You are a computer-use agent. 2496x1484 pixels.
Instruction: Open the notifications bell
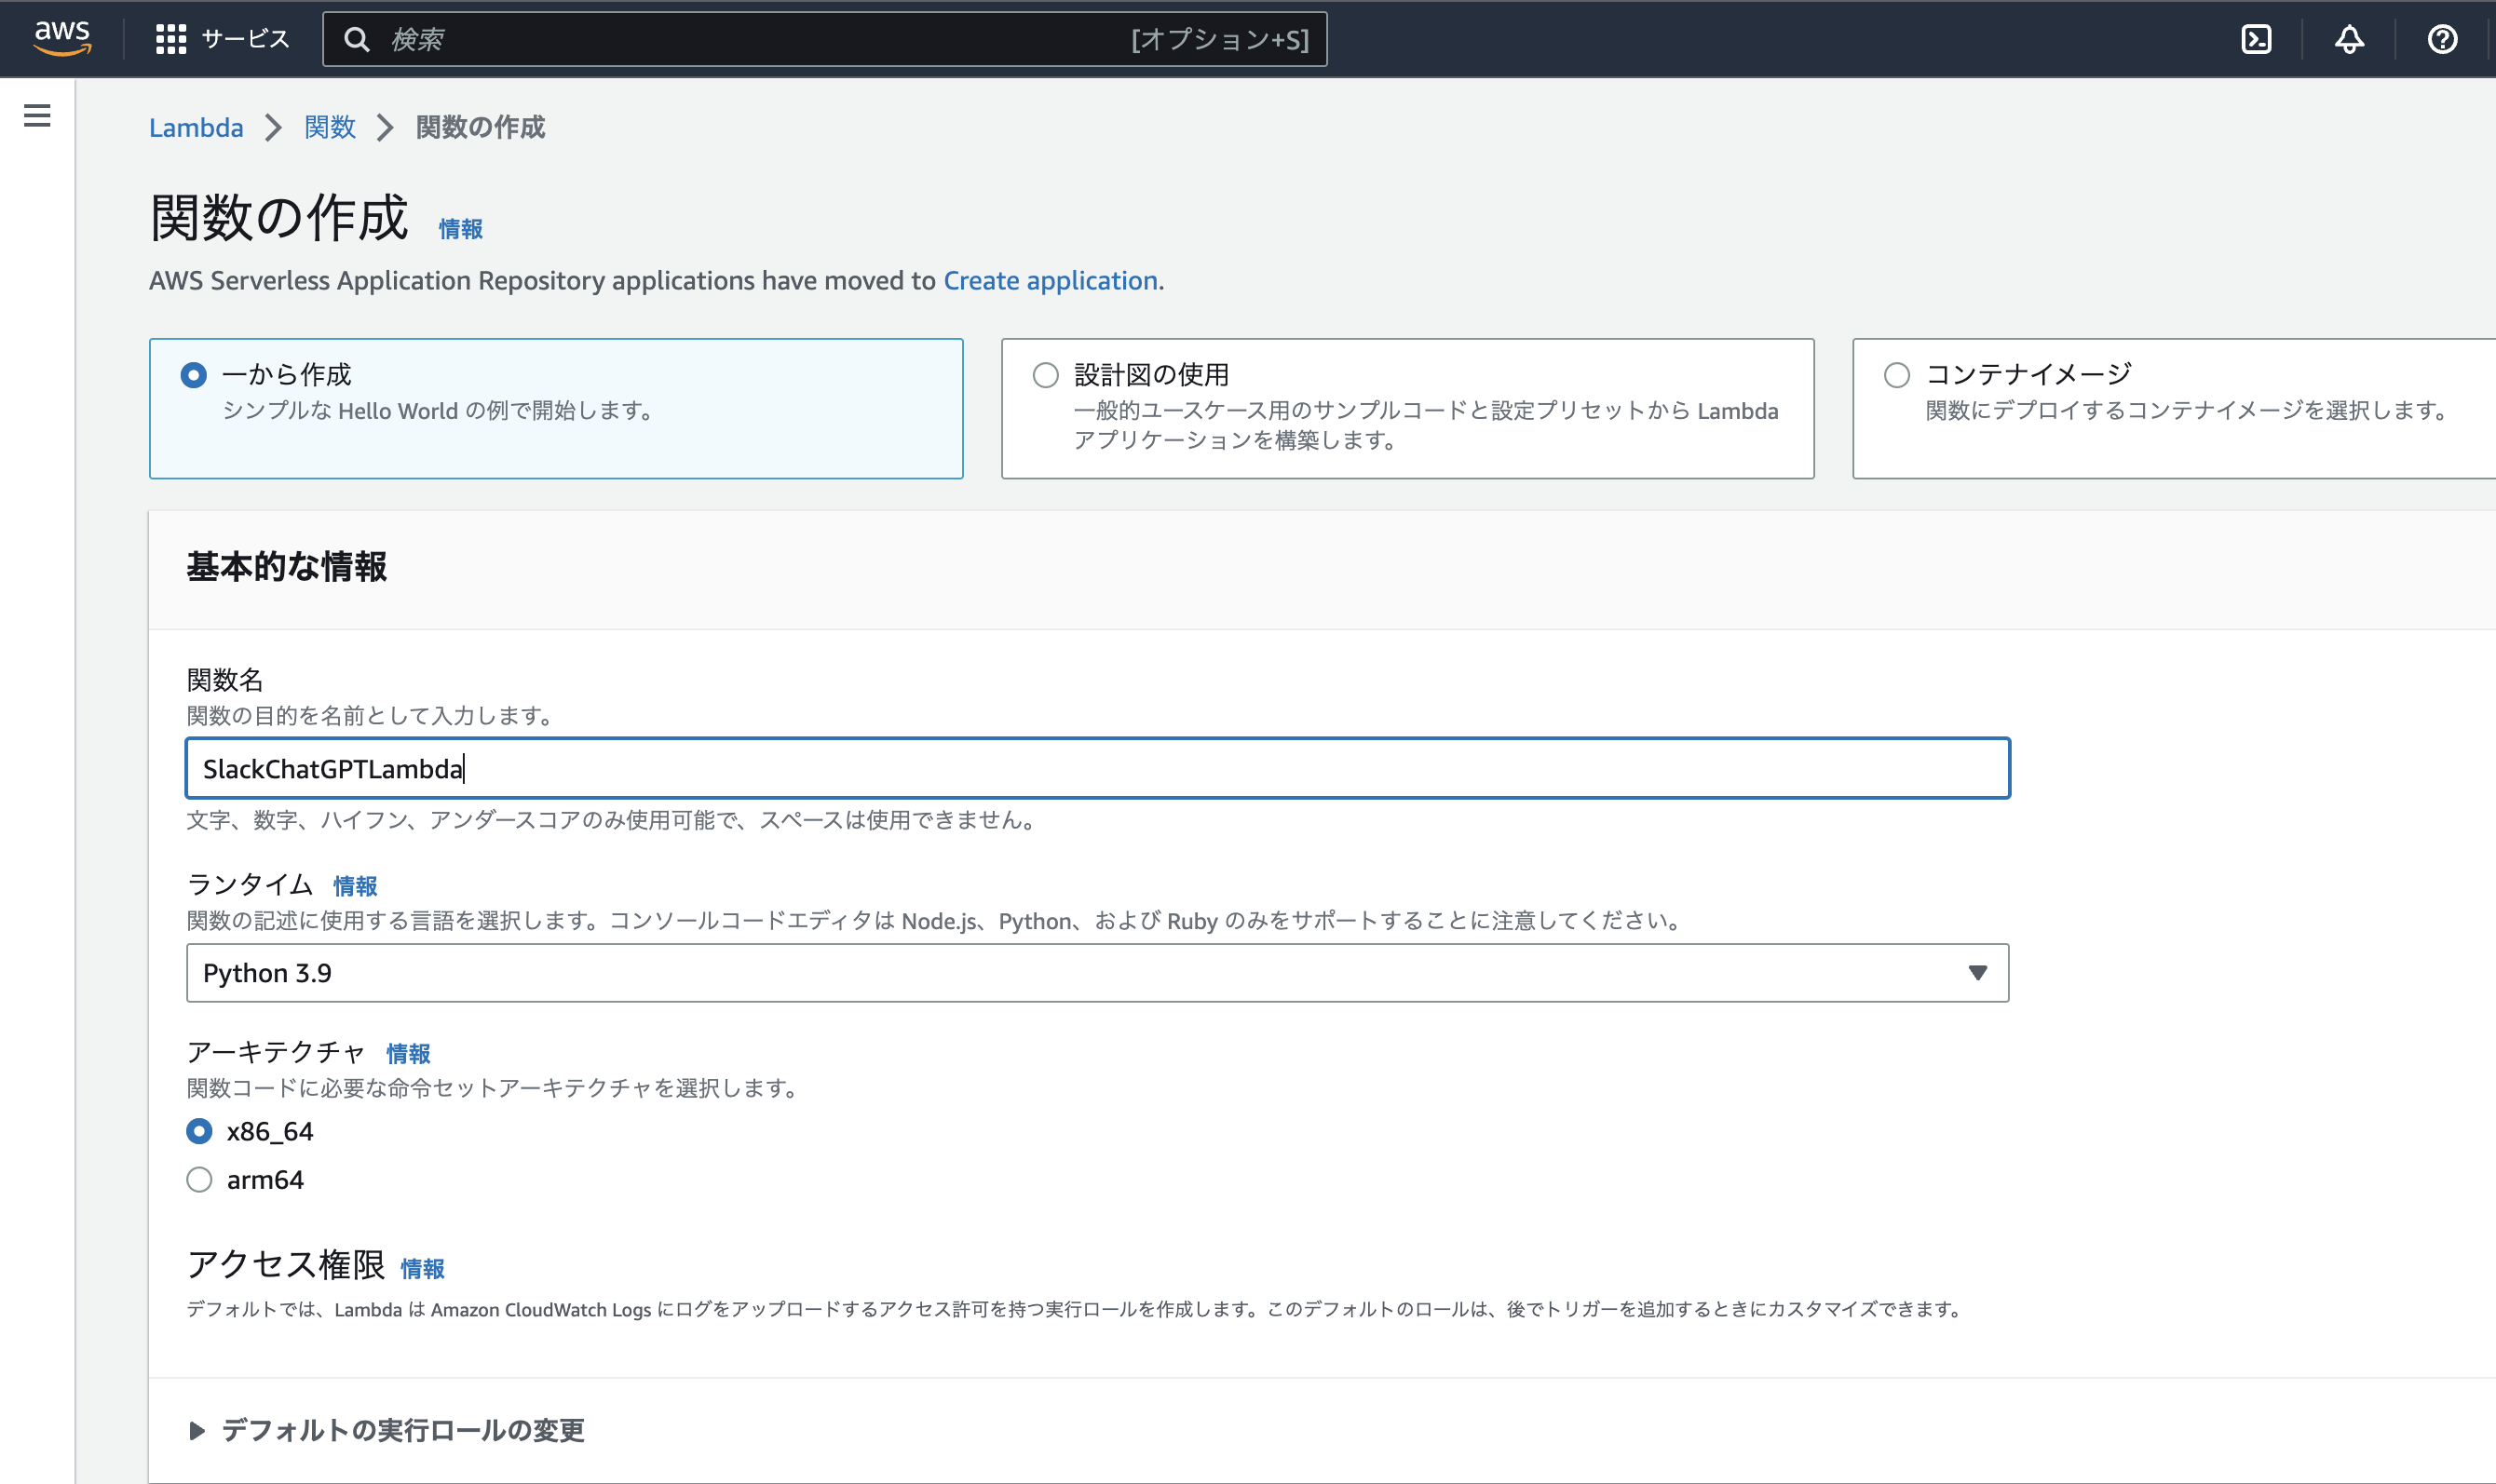2350,39
